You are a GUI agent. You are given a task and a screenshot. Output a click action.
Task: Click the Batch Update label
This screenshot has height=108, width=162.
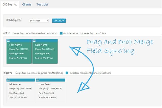(x=14, y=20)
